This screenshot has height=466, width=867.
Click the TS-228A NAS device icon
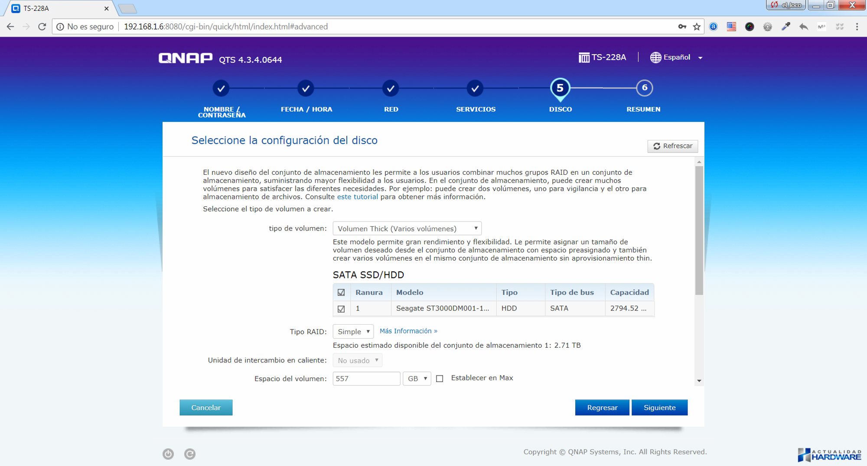pyautogui.click(x=584, y=57)
